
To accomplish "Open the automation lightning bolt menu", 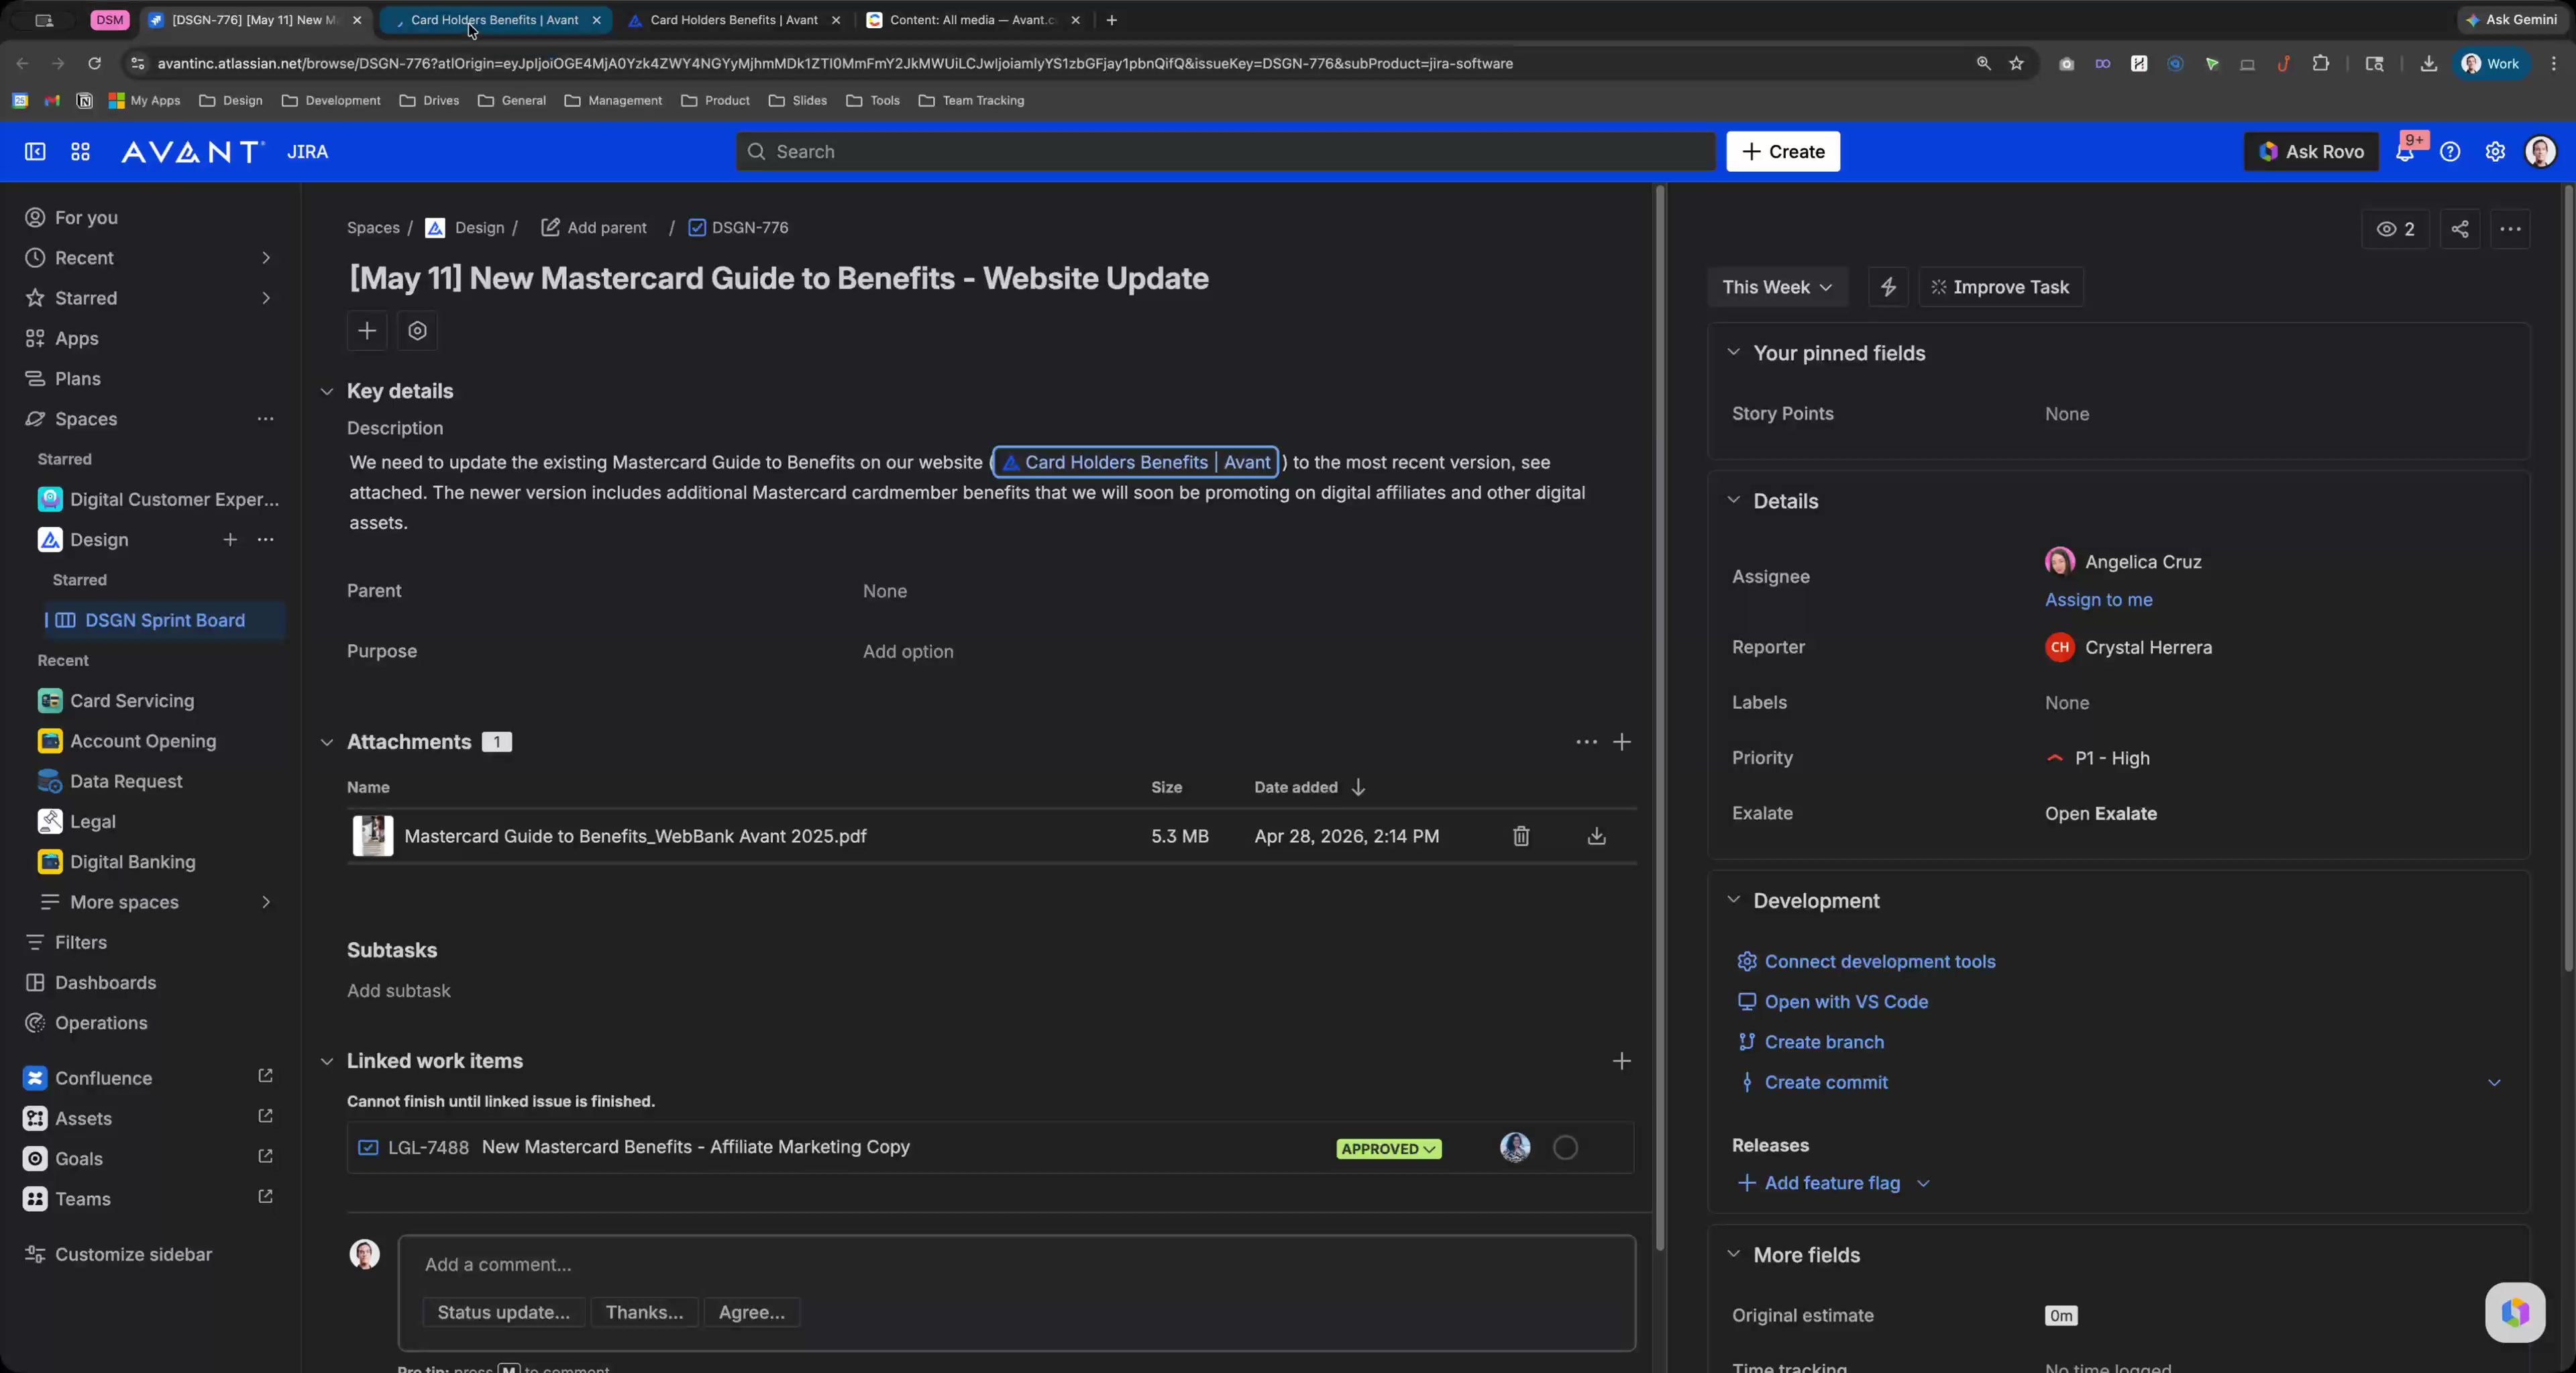I will [x=1888, y=287].
